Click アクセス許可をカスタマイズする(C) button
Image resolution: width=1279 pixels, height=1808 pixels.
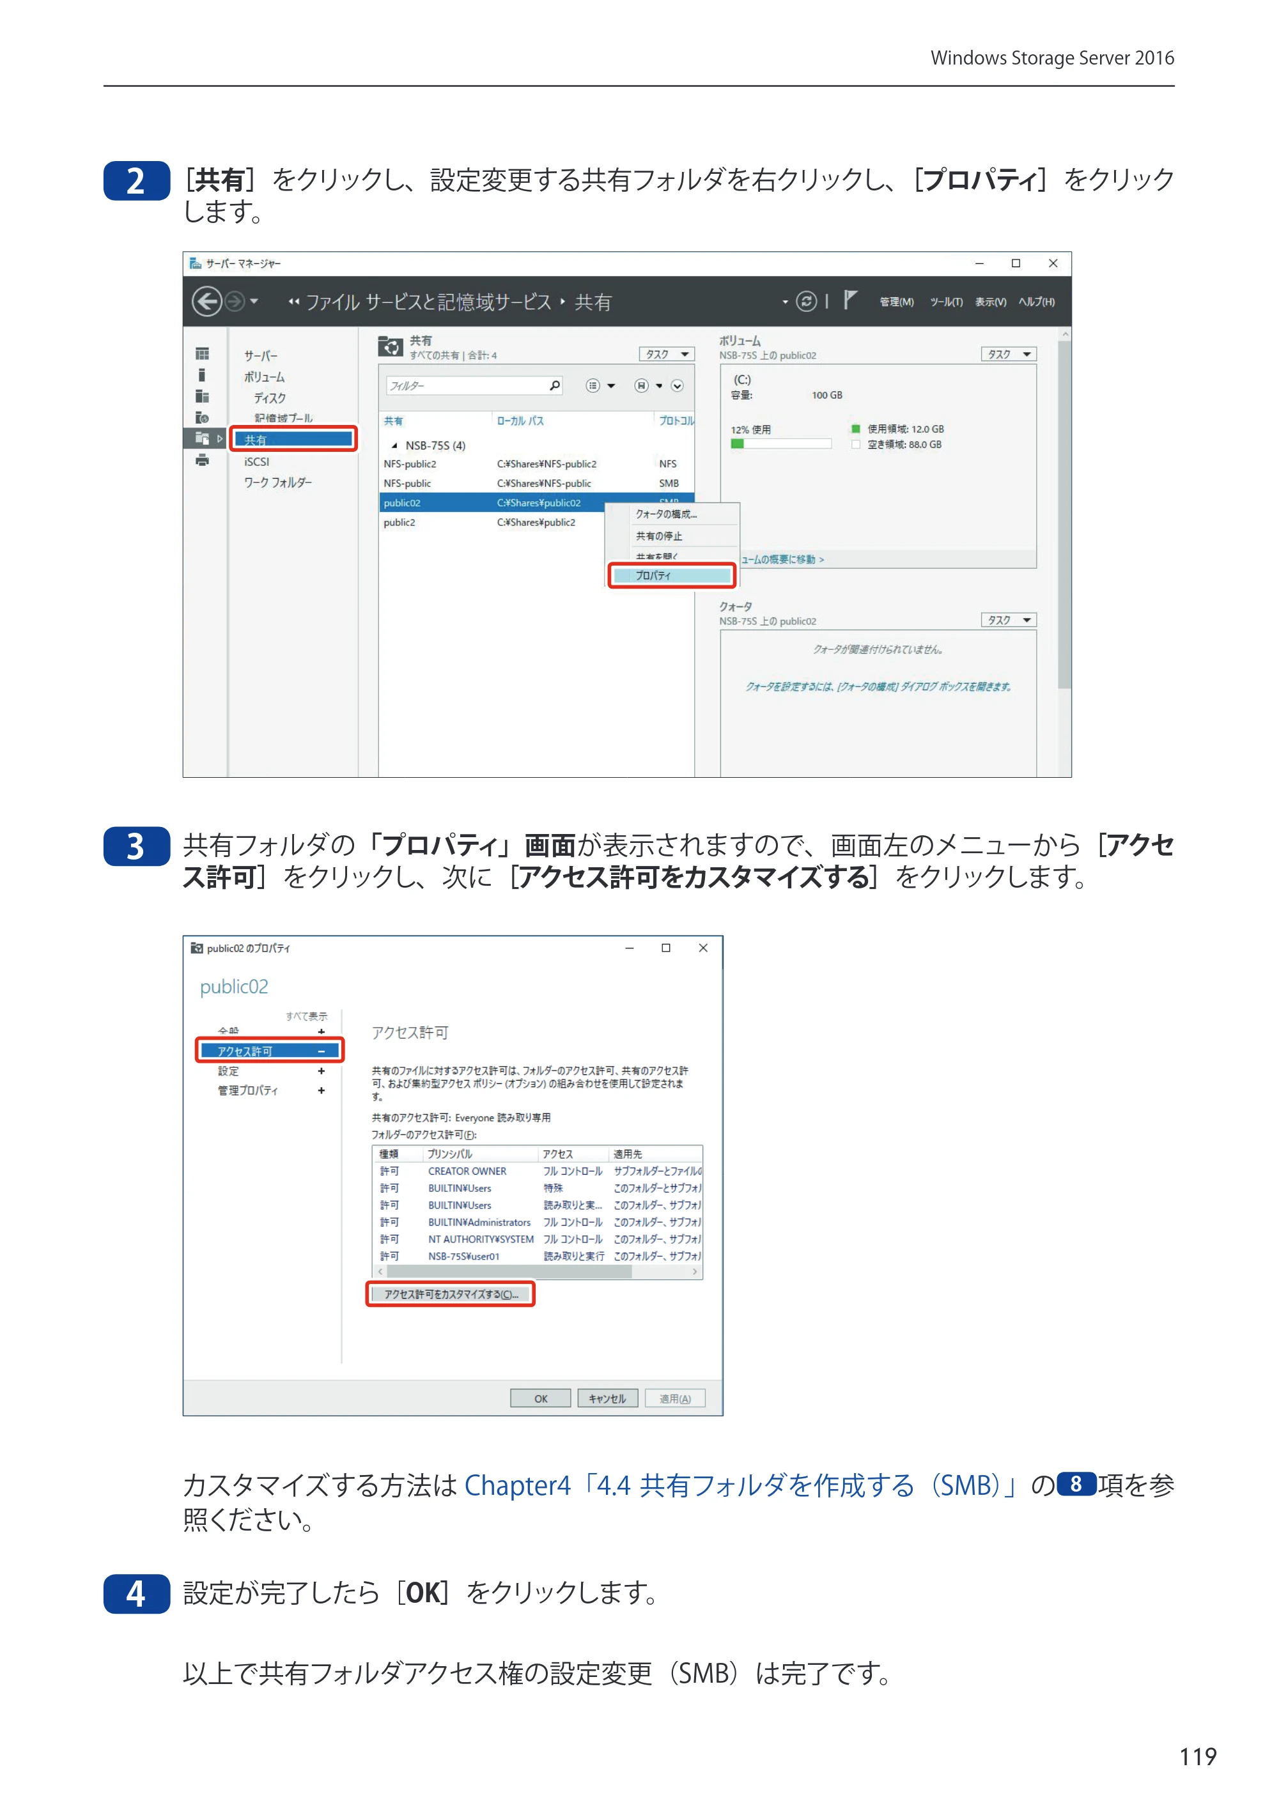(x=451, y=1294)
